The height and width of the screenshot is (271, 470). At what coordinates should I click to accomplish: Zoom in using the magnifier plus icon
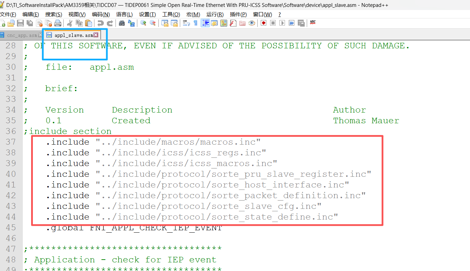tap(143, 23)
